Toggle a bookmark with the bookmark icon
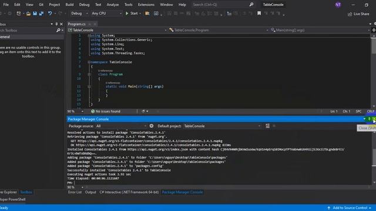The image size is (376, 211). pos(259,13)
